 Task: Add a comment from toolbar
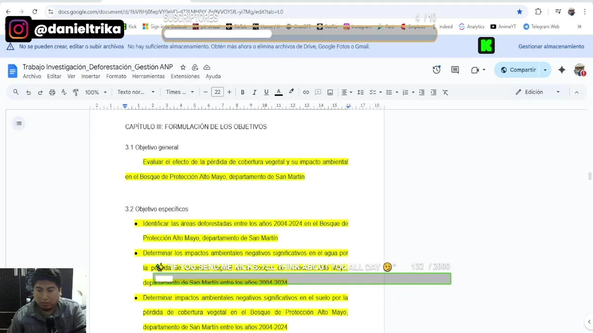coord(318,92)
